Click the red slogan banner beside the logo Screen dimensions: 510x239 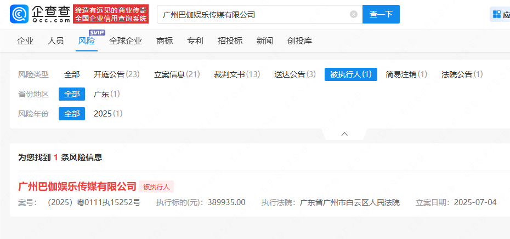(111, 14)
